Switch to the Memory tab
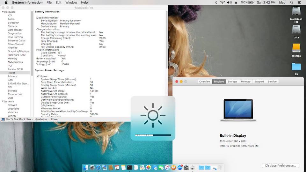This screenshot has width=306, height=172. [x=245, y=82]
